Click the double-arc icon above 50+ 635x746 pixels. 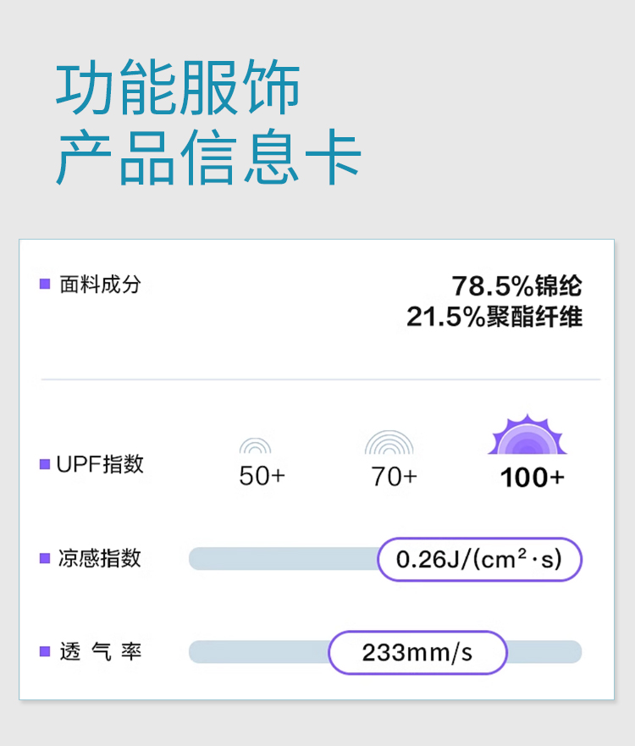coord(256,446)
